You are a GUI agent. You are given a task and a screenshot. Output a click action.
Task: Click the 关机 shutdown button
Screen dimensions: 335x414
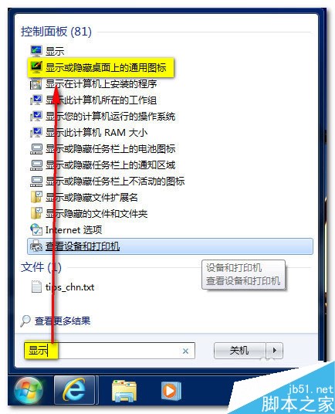point(239,351)
